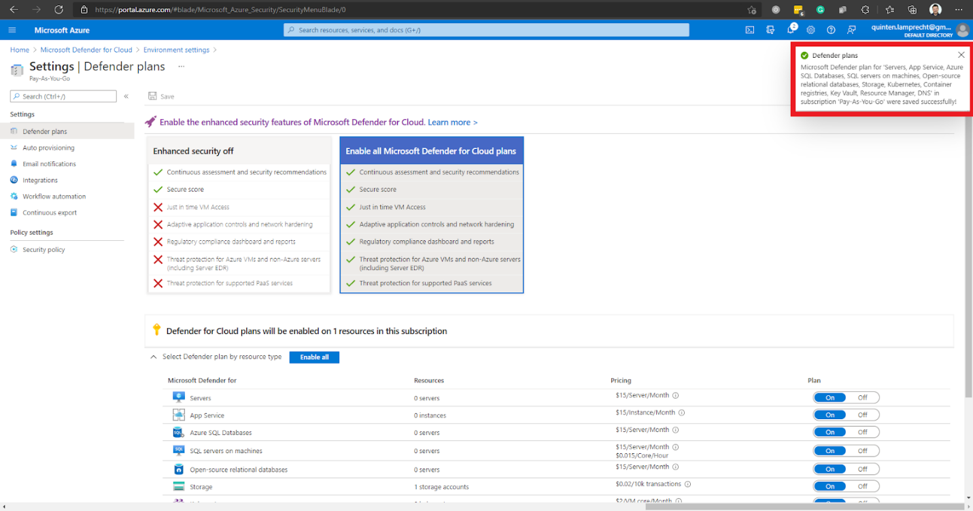The height and width of the screenshot is (511, 973).
Task: Show pricing info for $15/Instance/Month
Action: point(681,412)
